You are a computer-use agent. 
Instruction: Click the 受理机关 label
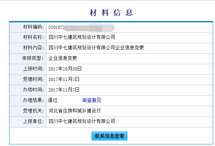pyautogui.click(x=33, y=111)
